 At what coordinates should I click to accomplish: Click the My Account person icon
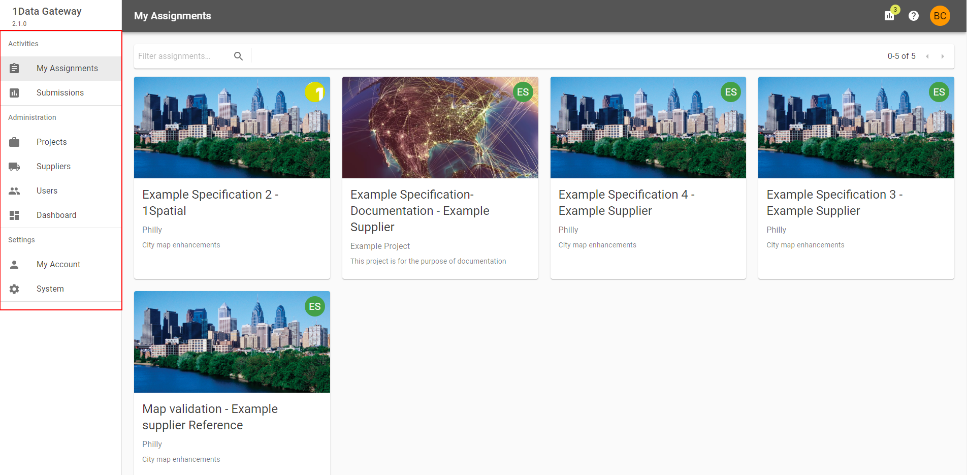(x=14, y=264)
